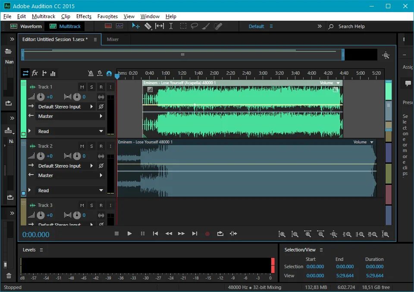Show the track Sends view icon
Image resolution: width=414 pixels, height=292 pixels.
pos(44,73)
